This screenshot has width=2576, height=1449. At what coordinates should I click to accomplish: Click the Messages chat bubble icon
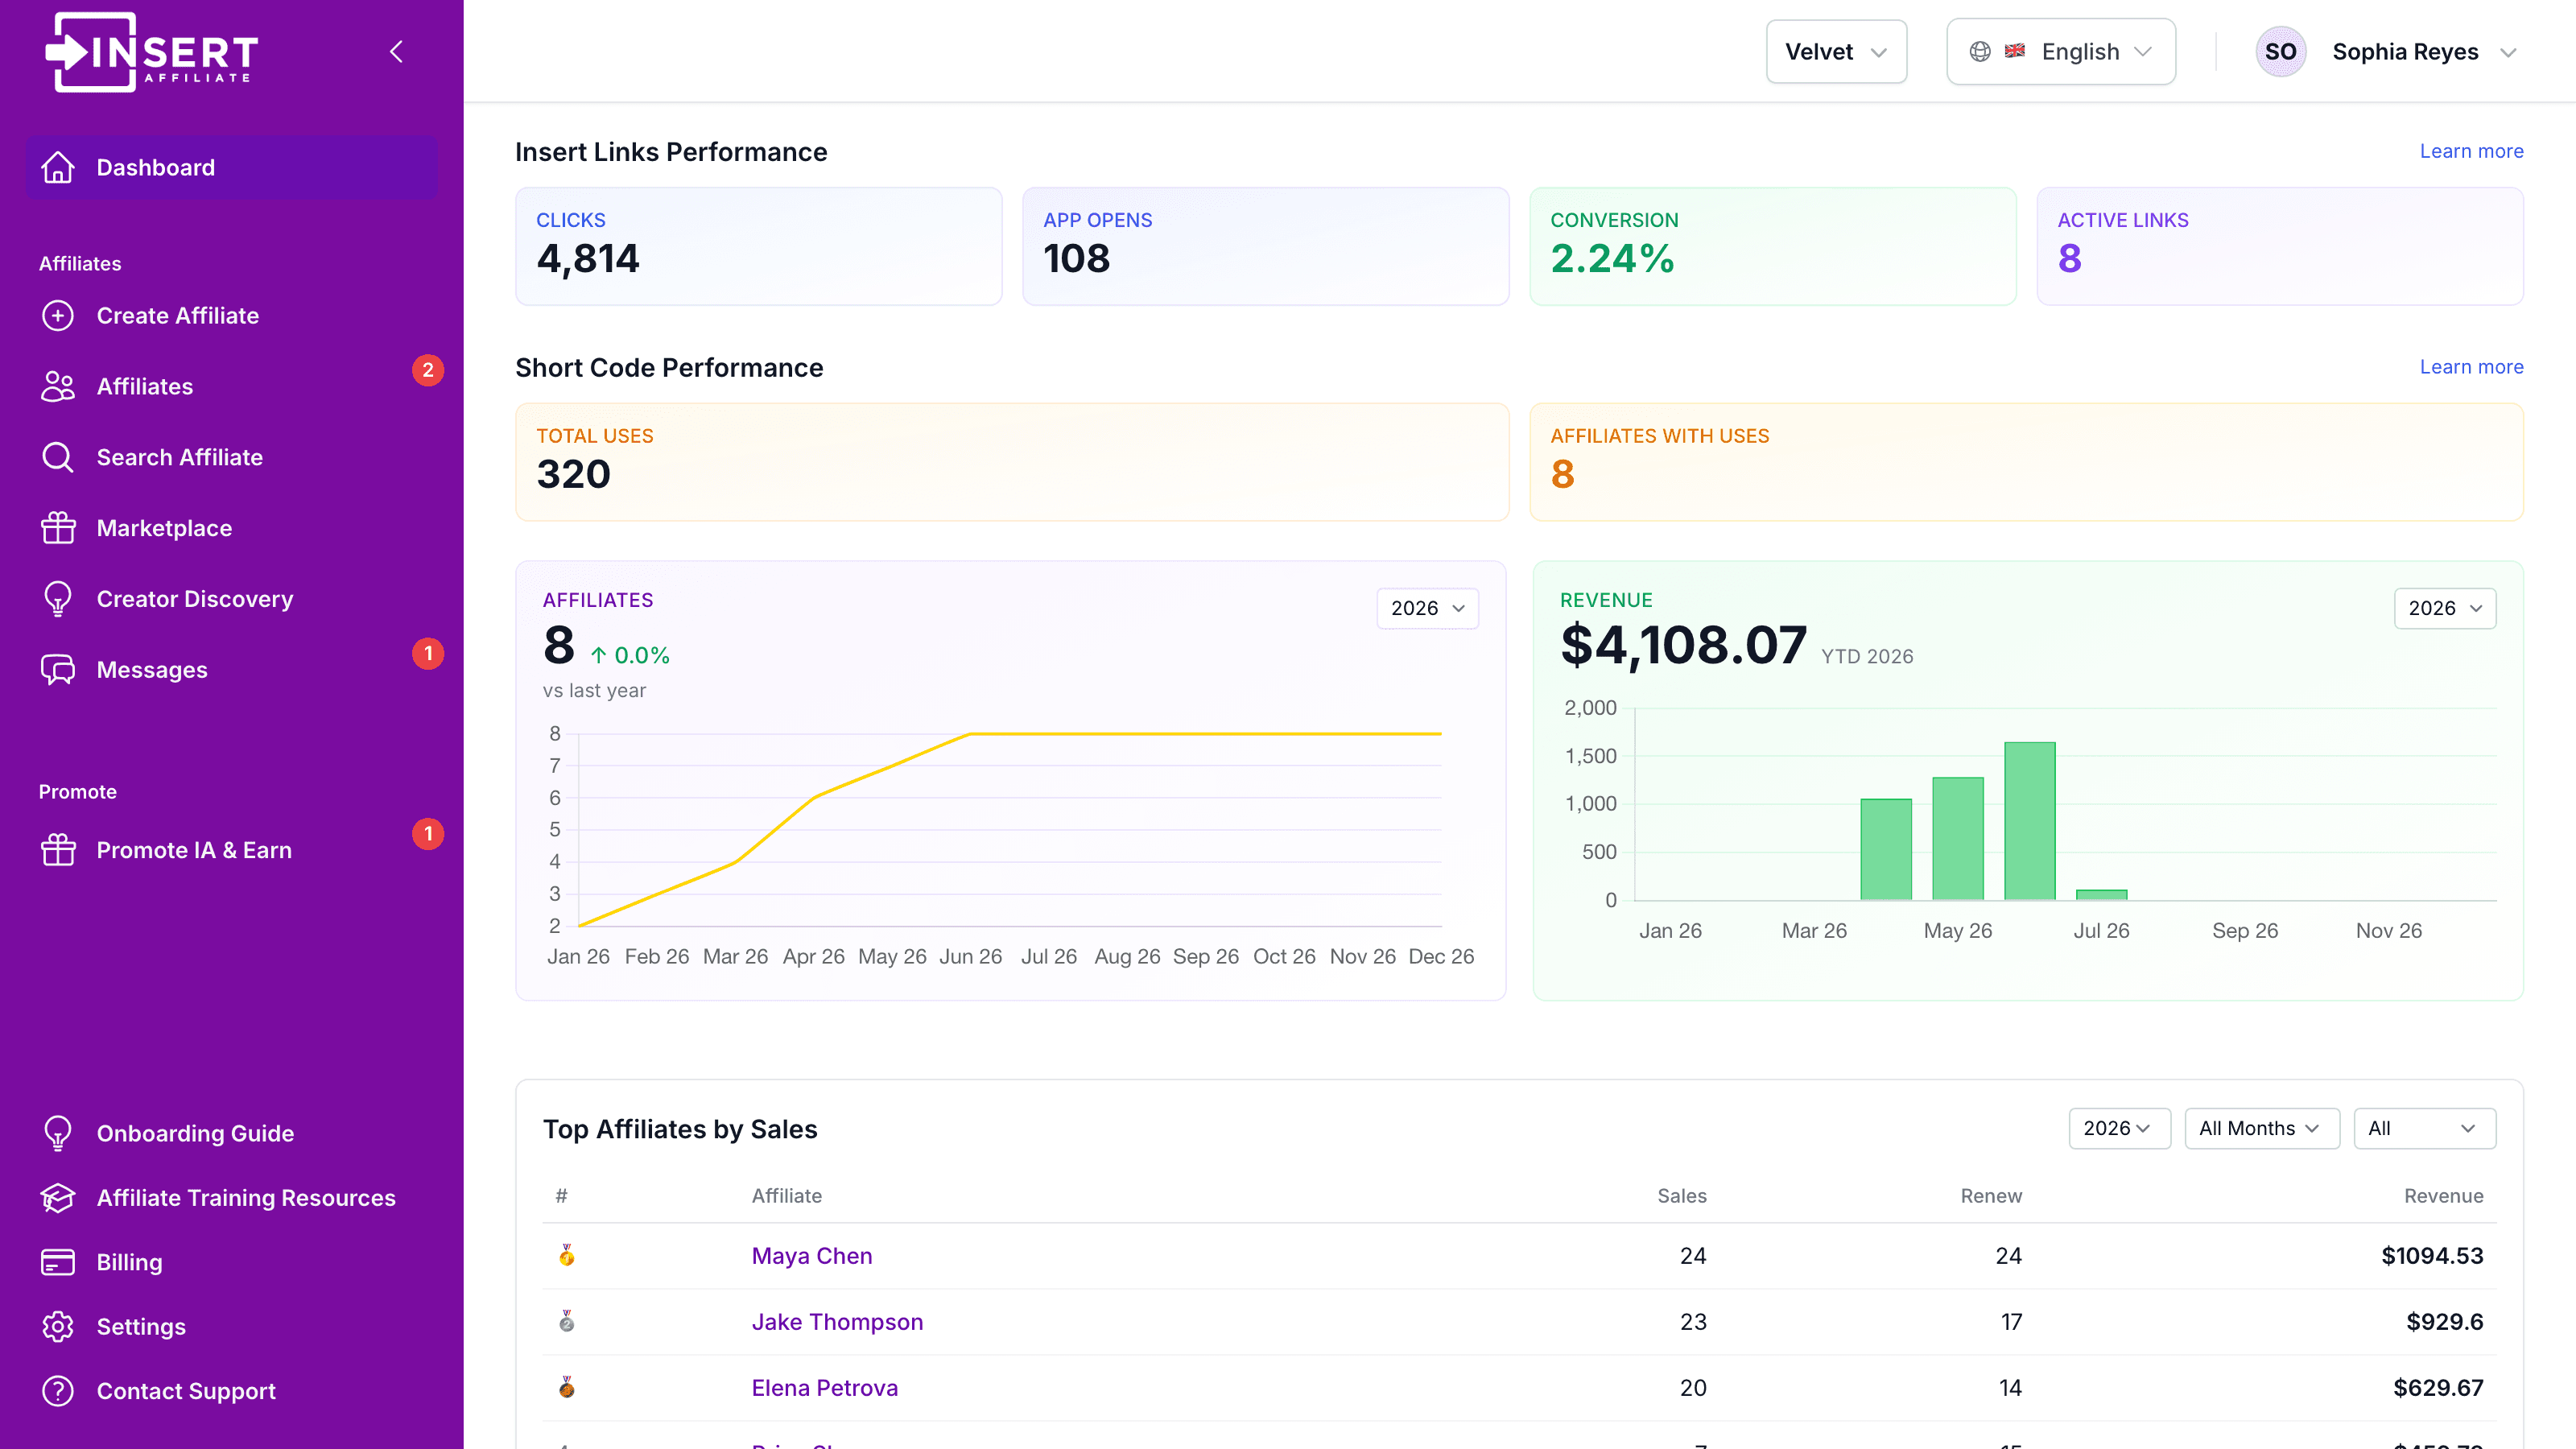pyautogui.click(x=58, y=670)
